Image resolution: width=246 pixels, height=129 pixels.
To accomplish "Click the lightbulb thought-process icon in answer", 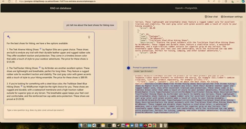I will (89, 37).
